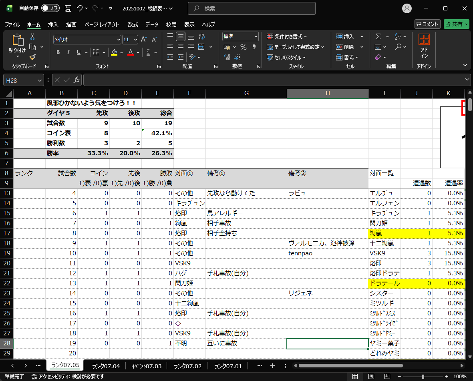Increase font size with larger A icon

144,40
